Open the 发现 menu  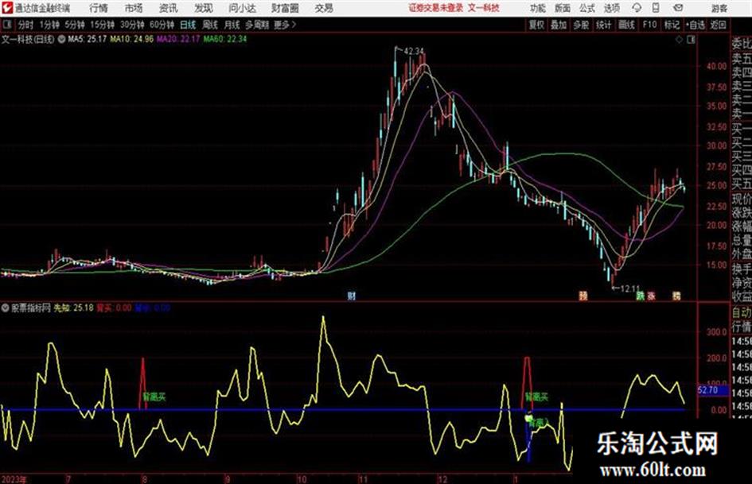[x=204, y=8]
